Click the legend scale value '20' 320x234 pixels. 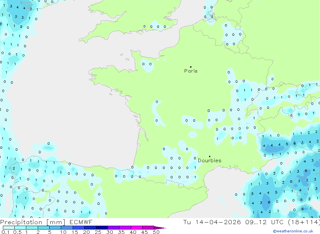click(86, 232)
